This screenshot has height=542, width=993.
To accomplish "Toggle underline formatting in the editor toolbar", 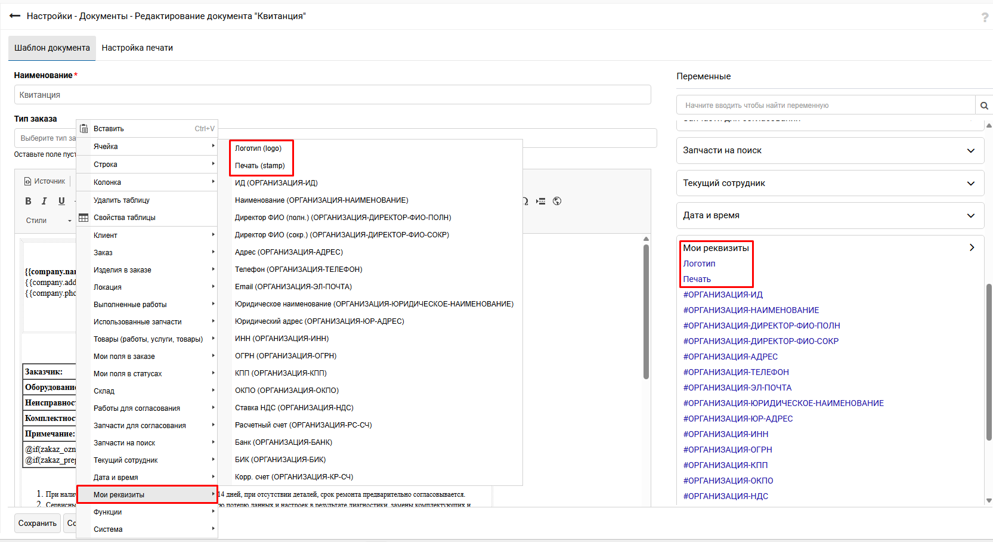I will tap(61, 201).
